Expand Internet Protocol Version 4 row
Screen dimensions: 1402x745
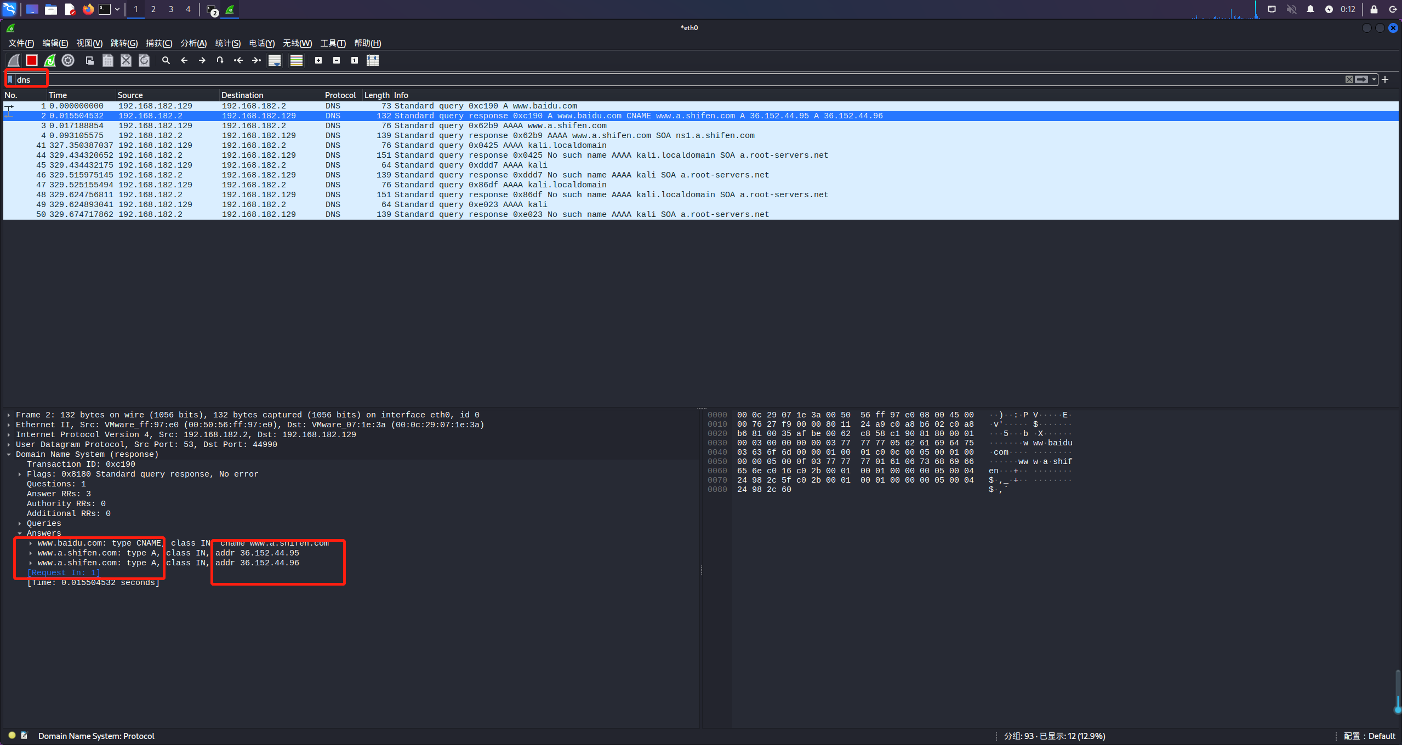click(x=9, y=435)
